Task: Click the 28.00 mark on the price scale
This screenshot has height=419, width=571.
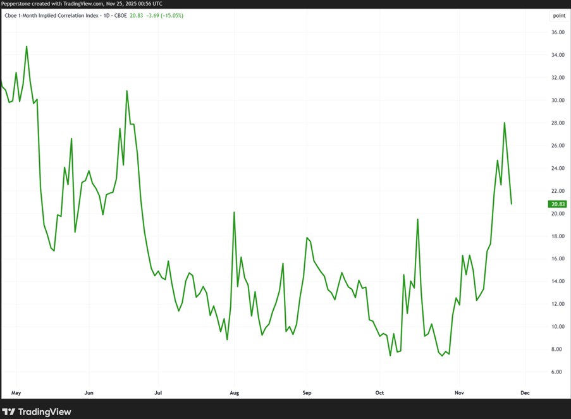Action: coord(556,123)
